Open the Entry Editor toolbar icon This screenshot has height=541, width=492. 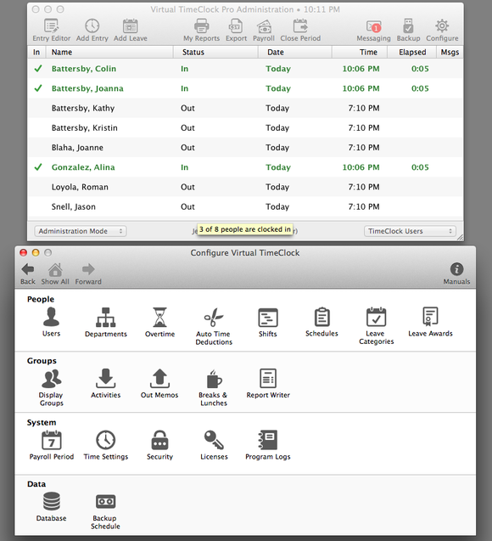[51, 26]
